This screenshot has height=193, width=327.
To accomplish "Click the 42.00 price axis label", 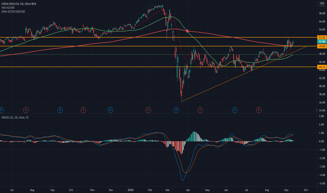I will point(322,78).
